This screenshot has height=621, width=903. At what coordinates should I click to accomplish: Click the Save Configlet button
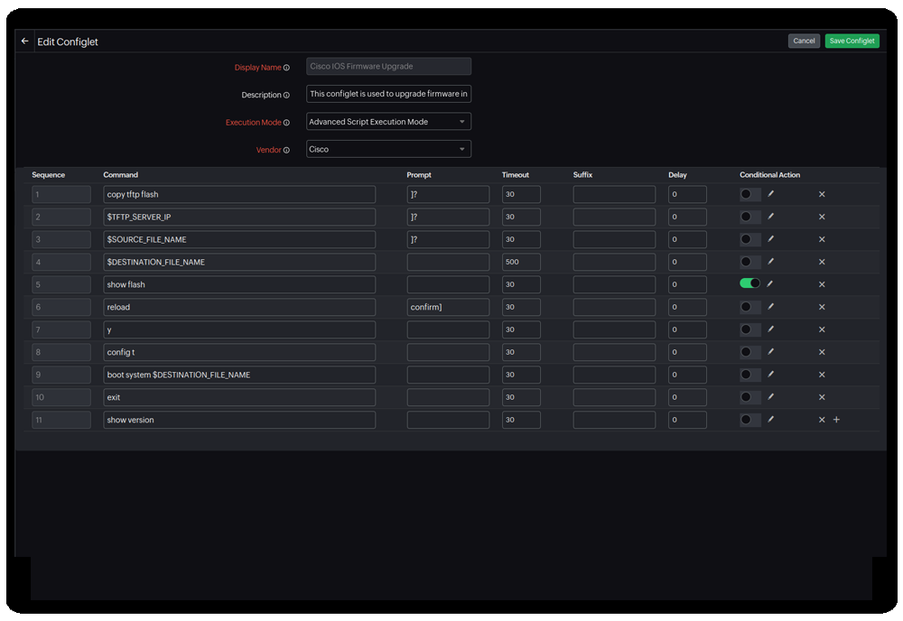coord(852,41)
